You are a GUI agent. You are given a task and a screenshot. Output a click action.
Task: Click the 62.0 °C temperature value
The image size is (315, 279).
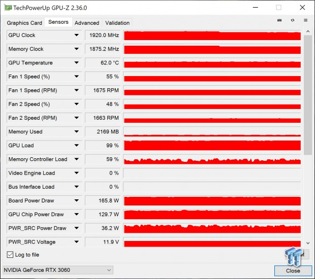coord(103,63)
